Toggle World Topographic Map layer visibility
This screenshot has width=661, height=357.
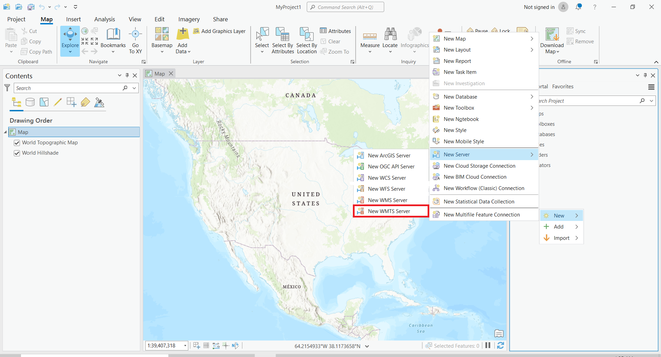click(x=17, y=143)
